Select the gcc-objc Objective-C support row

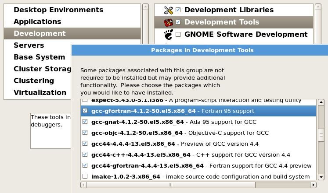point(198,133)
